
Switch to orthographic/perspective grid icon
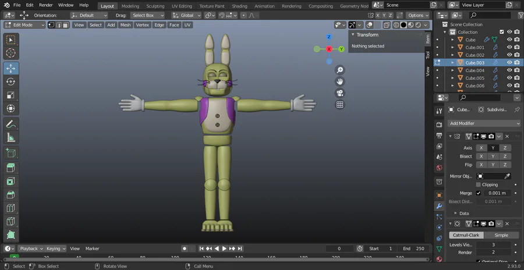click(x=340, y=105)
